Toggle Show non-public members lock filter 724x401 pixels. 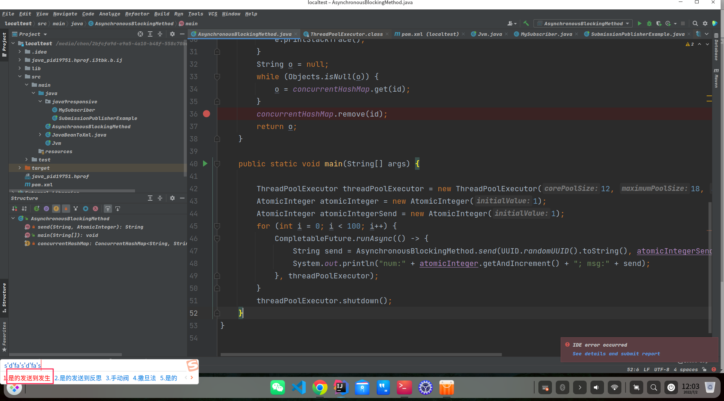[x=66, y=209]
